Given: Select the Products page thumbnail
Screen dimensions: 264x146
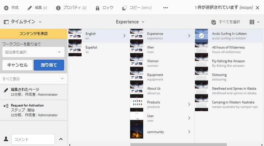Looking at the screenshot, I should point(137,105).
